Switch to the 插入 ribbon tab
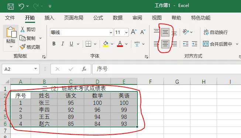The height and width of the screenshot is (138, 241). pos(49,18)
